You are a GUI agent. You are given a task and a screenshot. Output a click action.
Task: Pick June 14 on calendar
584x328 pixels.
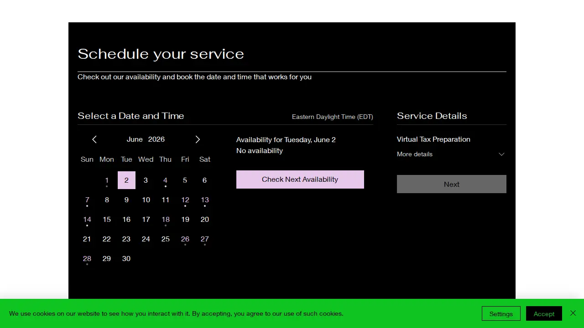[x=87, y=220]
